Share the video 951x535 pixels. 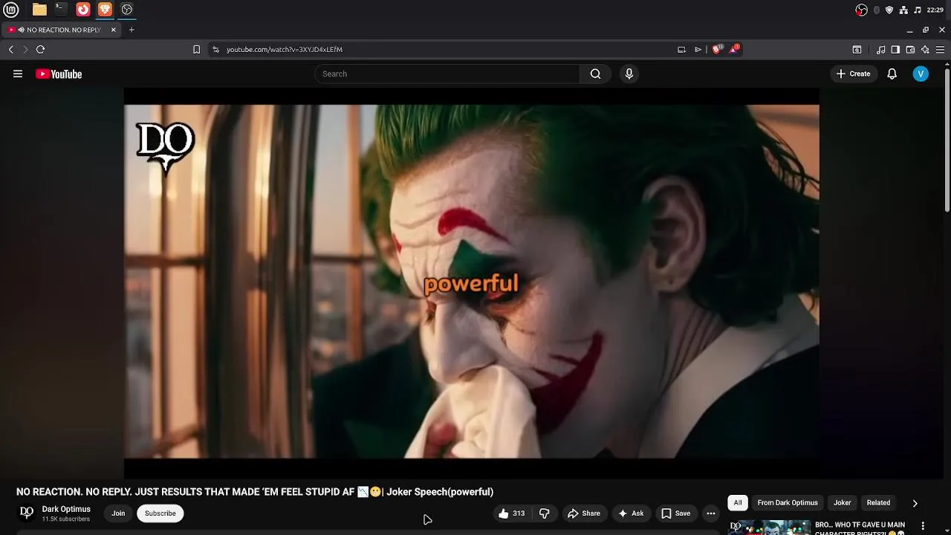tap(584, 513)
